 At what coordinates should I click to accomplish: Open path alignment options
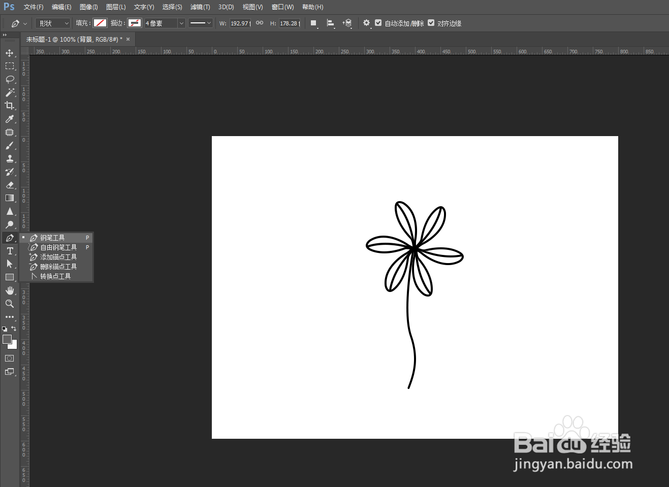click(x=331, y=23)
